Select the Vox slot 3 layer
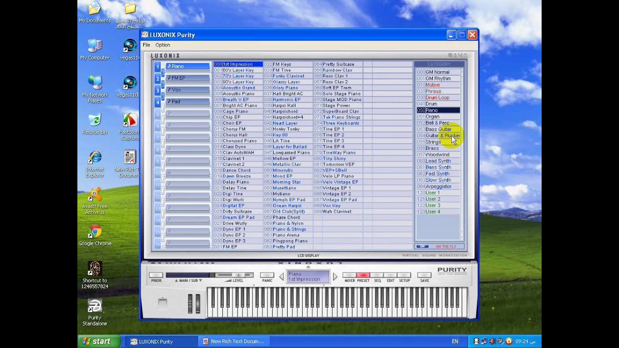The image size is (619, 348). click(188, 90)
